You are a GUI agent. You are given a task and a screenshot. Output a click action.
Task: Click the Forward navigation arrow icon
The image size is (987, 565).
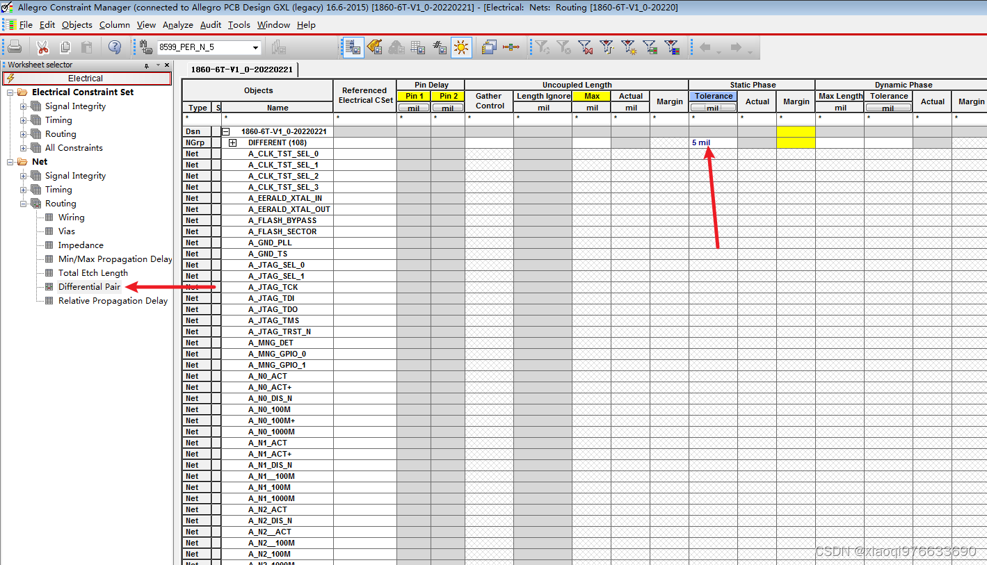tap(736, 47)
